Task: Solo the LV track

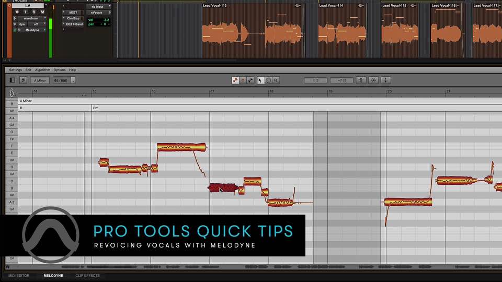Action: click(33, 12)
